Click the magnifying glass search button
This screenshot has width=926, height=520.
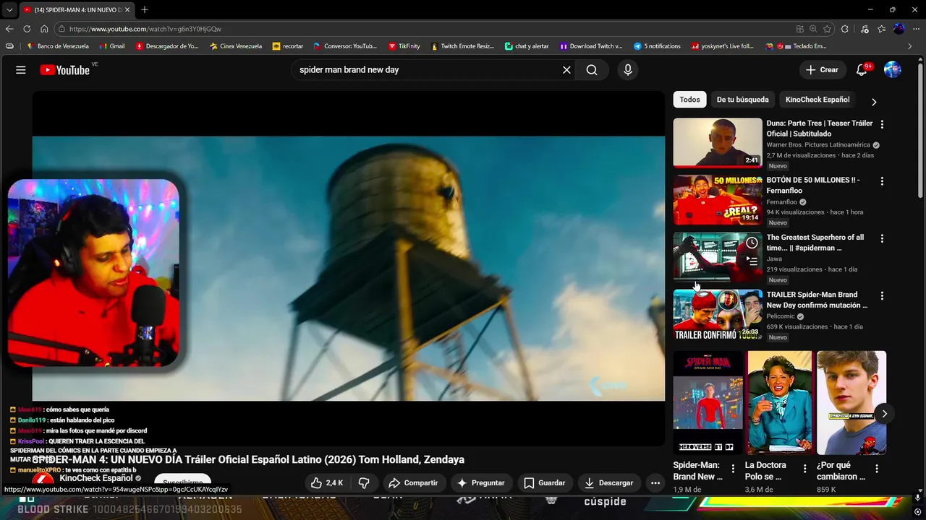pyautogui.click(x=592, y=70)
